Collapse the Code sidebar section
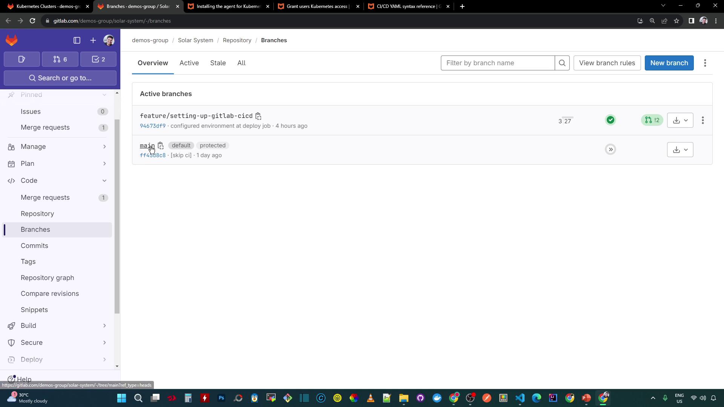Viewport: 724px width, 407px height. click(58, 181)
